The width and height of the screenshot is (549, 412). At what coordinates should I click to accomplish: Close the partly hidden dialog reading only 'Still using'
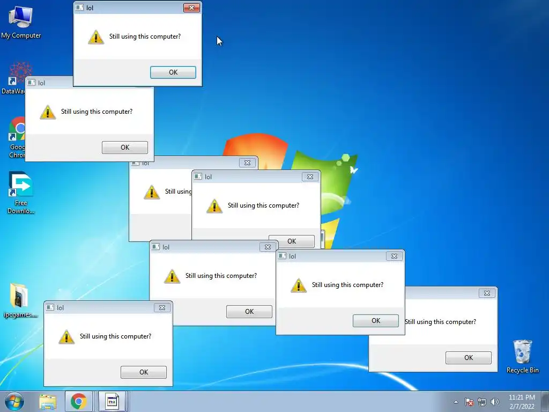point(248,163)
